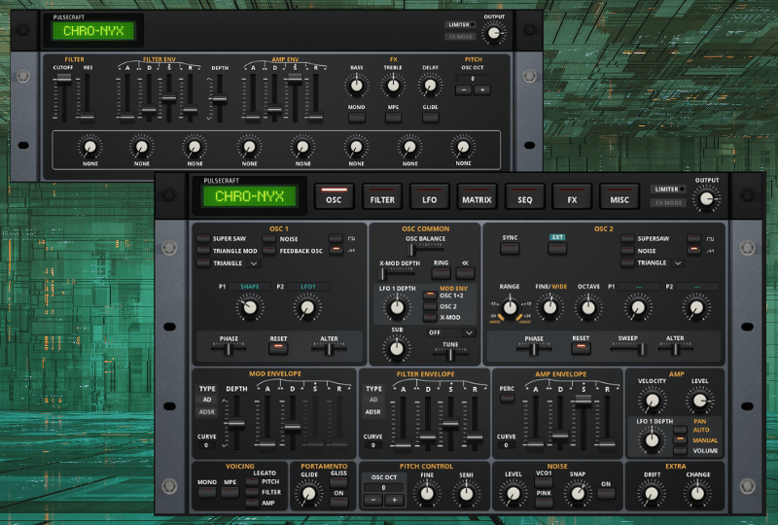Open the SUB OFF dropdown
The height and width of the screenshot is (525, 778).
[451, 332]
